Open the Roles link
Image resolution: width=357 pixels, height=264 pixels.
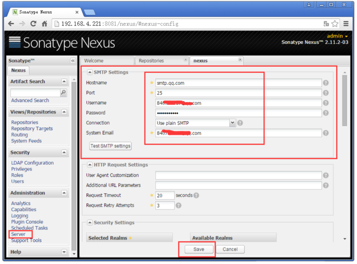[x=17, y=175]
